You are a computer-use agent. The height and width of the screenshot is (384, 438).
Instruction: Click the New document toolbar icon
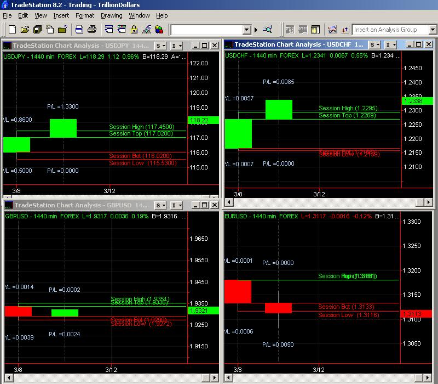[x=11, y=30]
